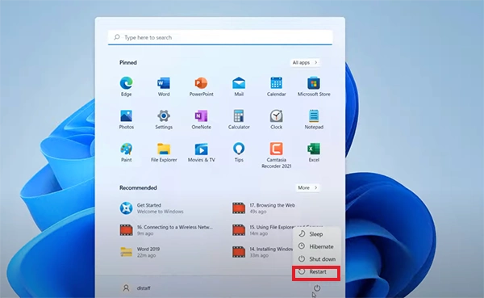Show More recommended items

point(307,187)
